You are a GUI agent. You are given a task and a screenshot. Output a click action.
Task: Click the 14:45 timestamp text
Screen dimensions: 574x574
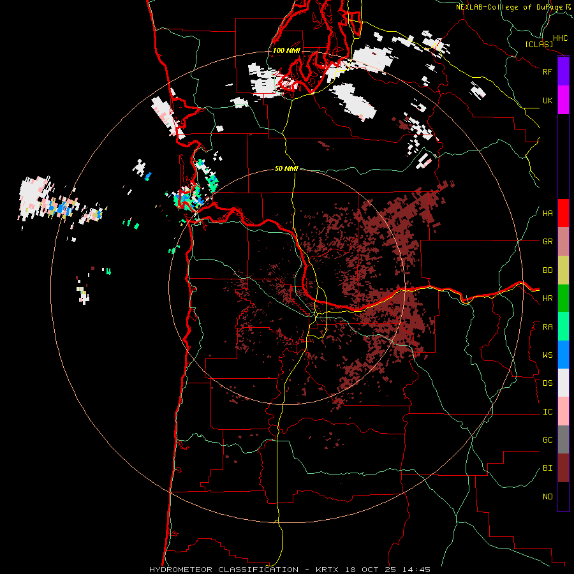tap(416, 570)
